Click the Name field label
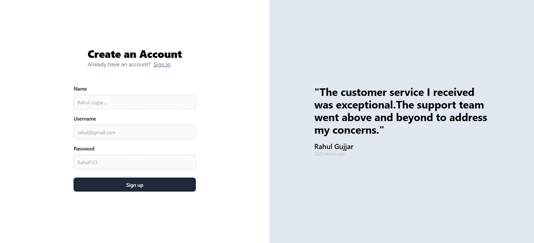This screenshot has height=243, width=534. pyautogui.click(x=81, y=89)
